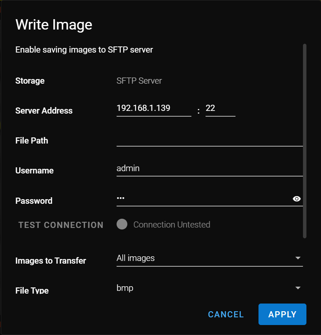The width and height of the screenshot is (321, 335).
Task: Apply the SFTP write image settings
Action: point(282,315)
